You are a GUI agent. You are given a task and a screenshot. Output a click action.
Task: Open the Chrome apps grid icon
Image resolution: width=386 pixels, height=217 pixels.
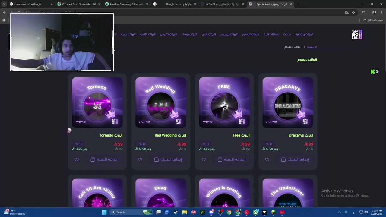[4, 20]
